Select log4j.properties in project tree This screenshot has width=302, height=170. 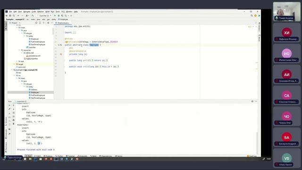[x=31, y=59]
